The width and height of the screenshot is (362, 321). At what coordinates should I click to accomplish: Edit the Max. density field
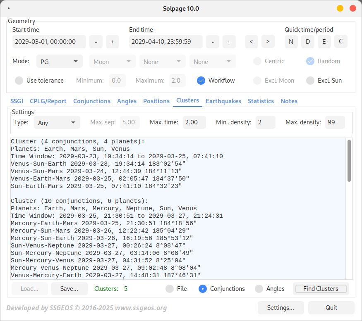(335, 122)
